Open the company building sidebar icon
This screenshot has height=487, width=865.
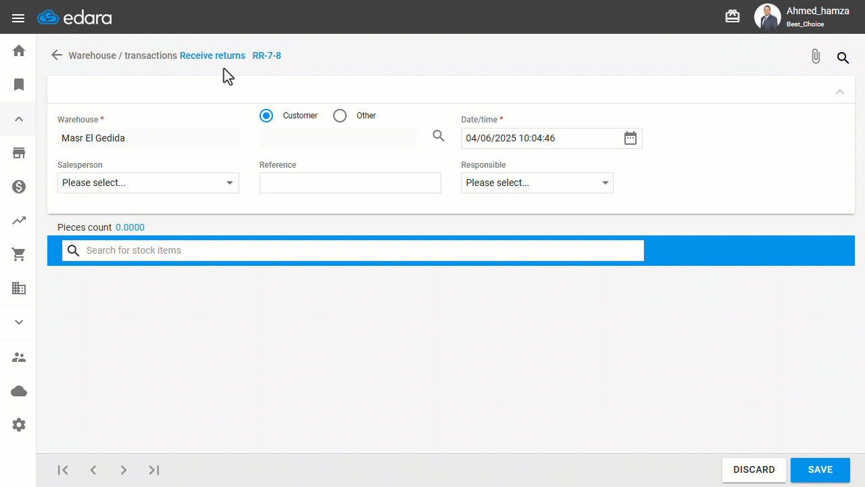point(19,288)
